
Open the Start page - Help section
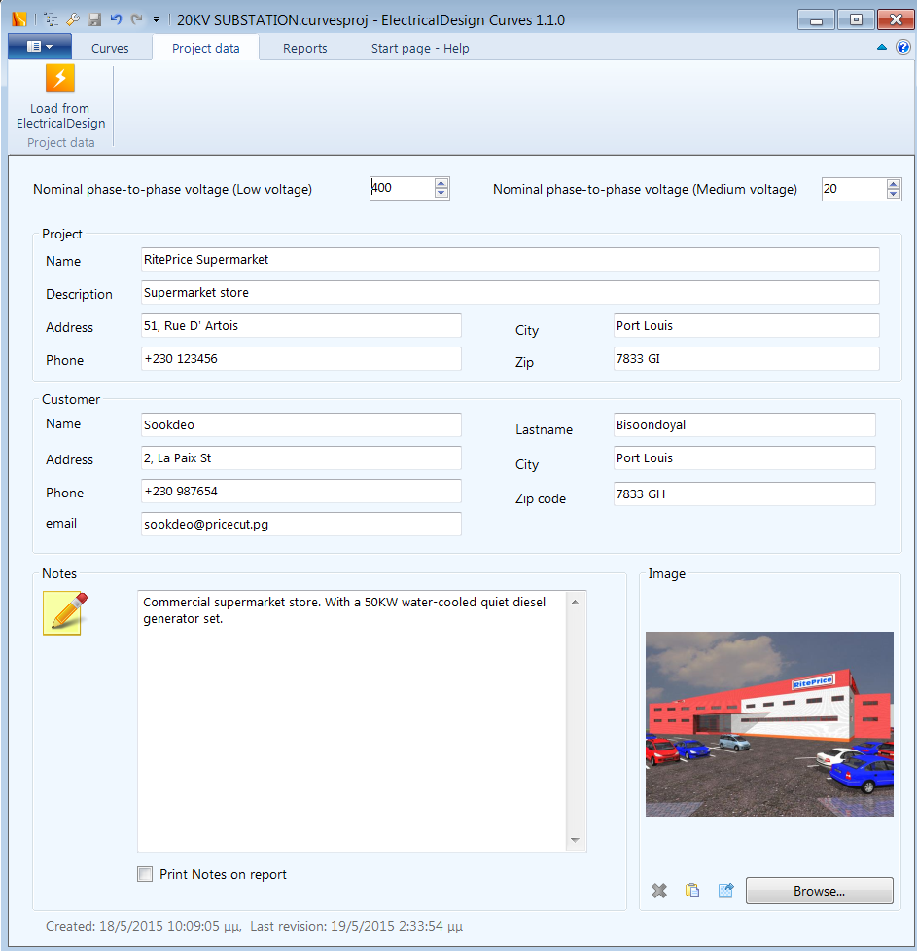(x=419, y=47)
